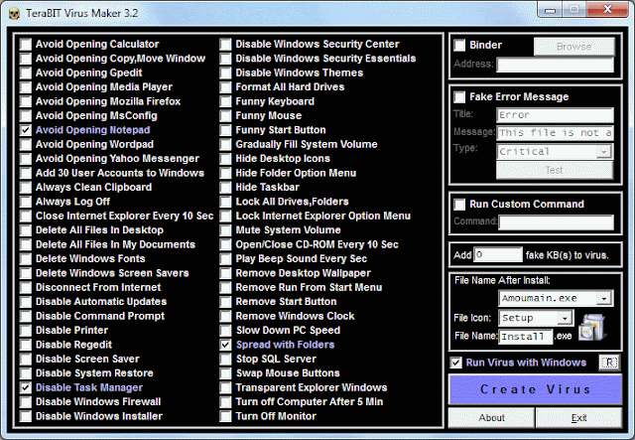Check Avoid Opening Wordpad
Viewport: 635px width, 440px height.
pos(26,144)
